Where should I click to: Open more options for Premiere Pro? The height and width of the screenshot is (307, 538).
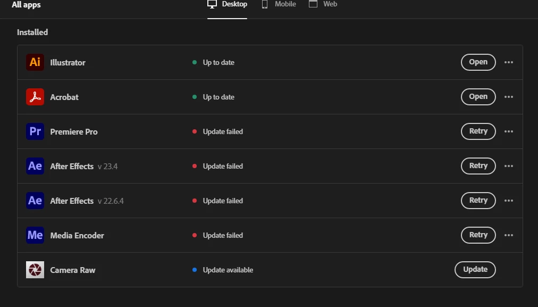click(508, 131)
